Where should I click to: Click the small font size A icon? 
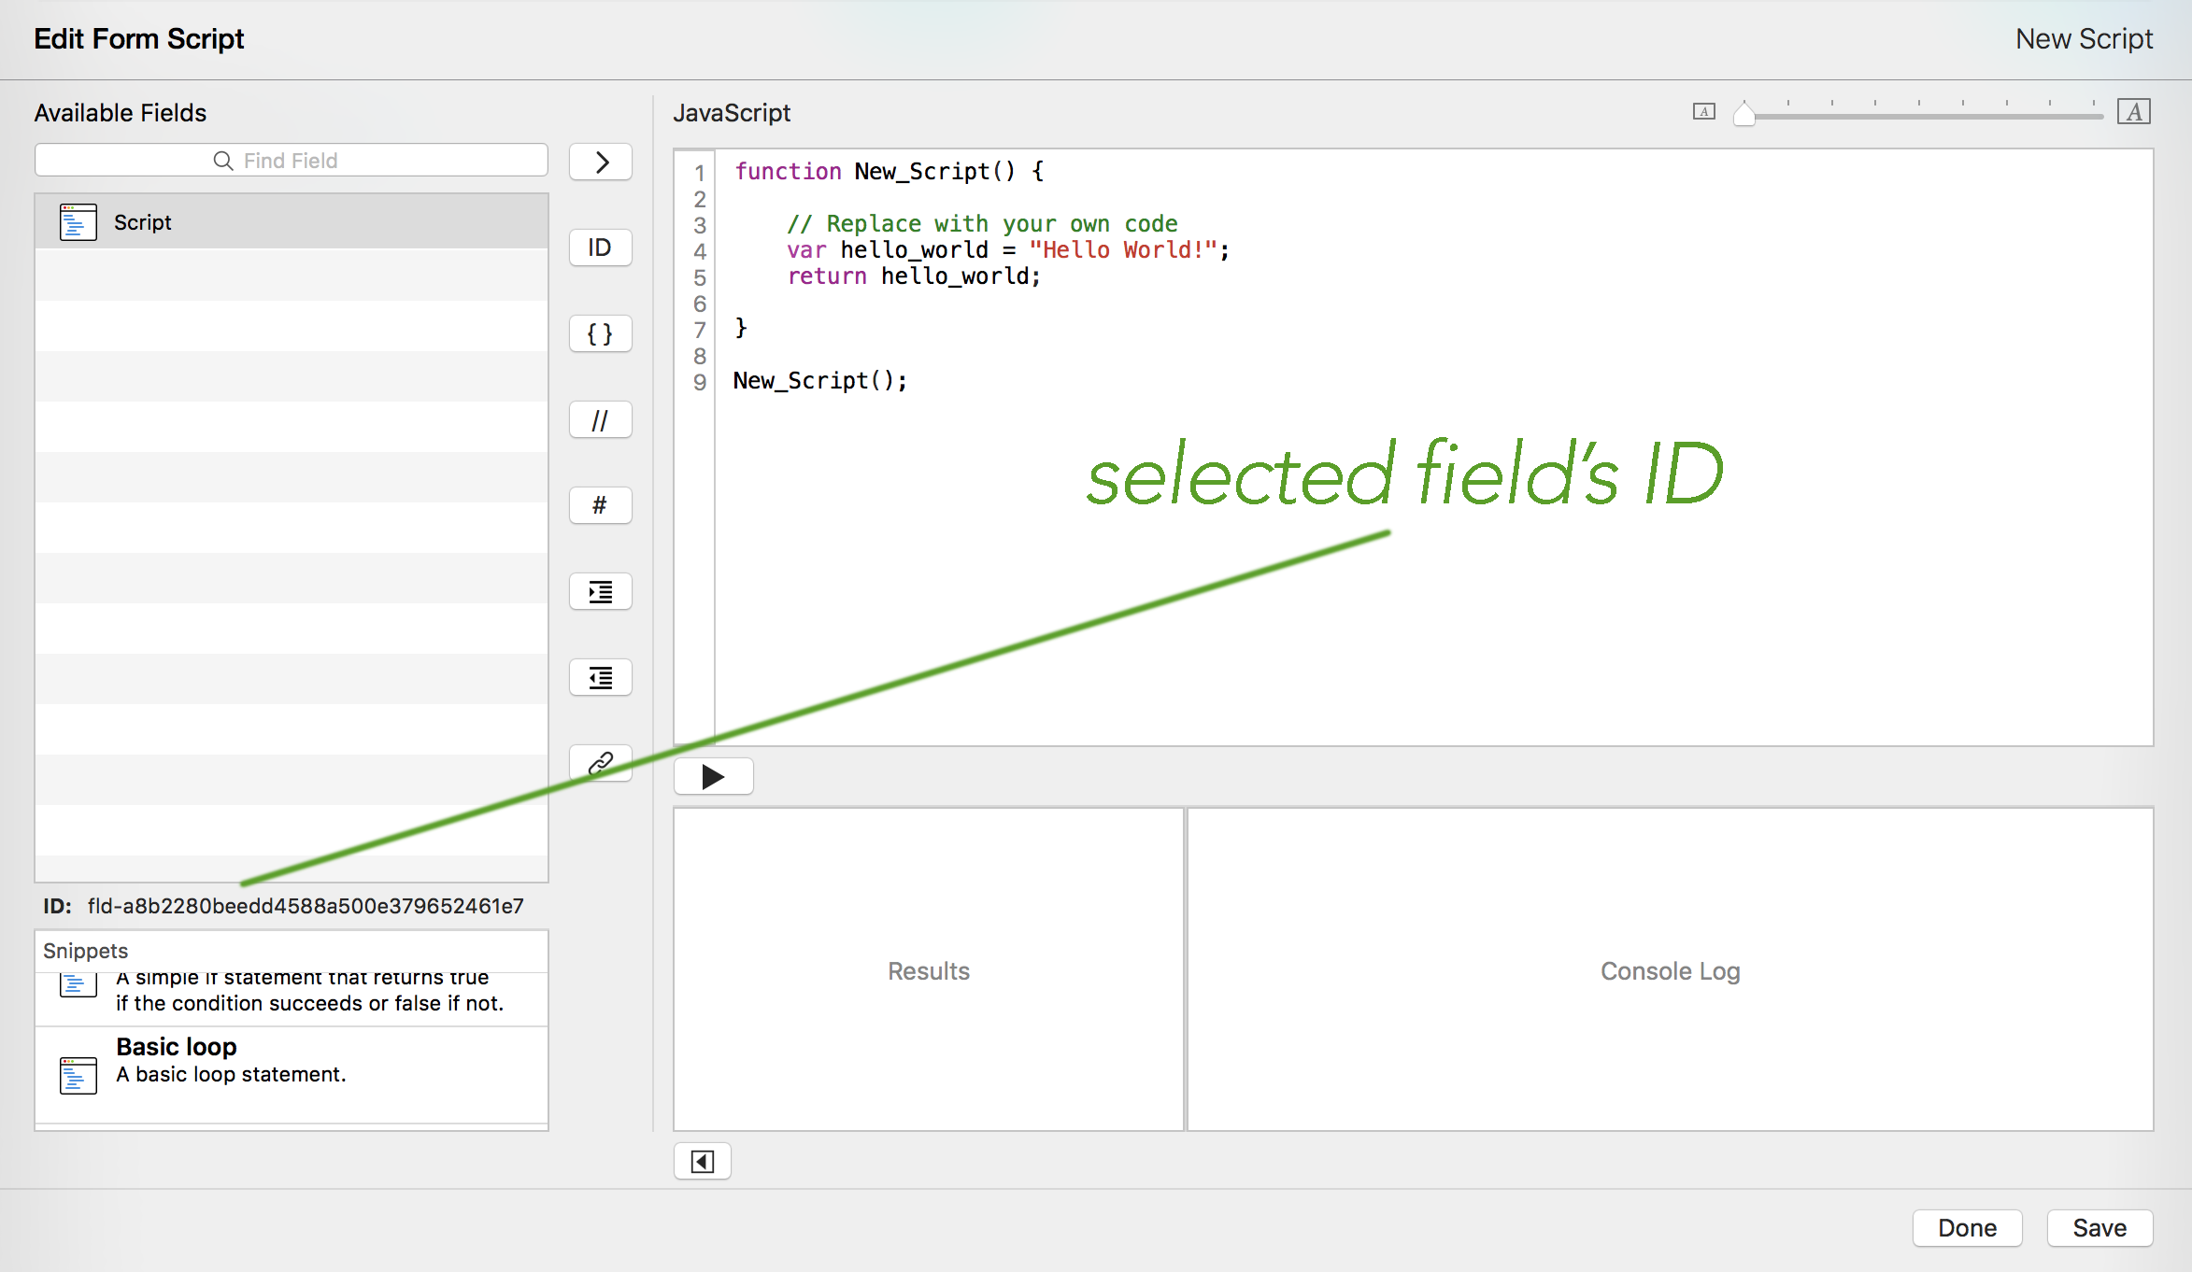coord(1703,111)
